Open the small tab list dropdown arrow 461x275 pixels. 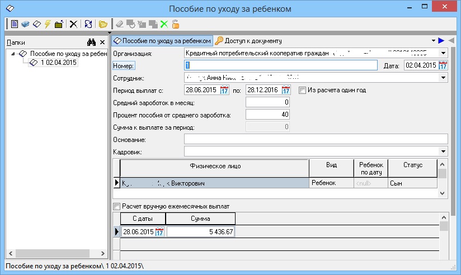(x=434, y=41)
